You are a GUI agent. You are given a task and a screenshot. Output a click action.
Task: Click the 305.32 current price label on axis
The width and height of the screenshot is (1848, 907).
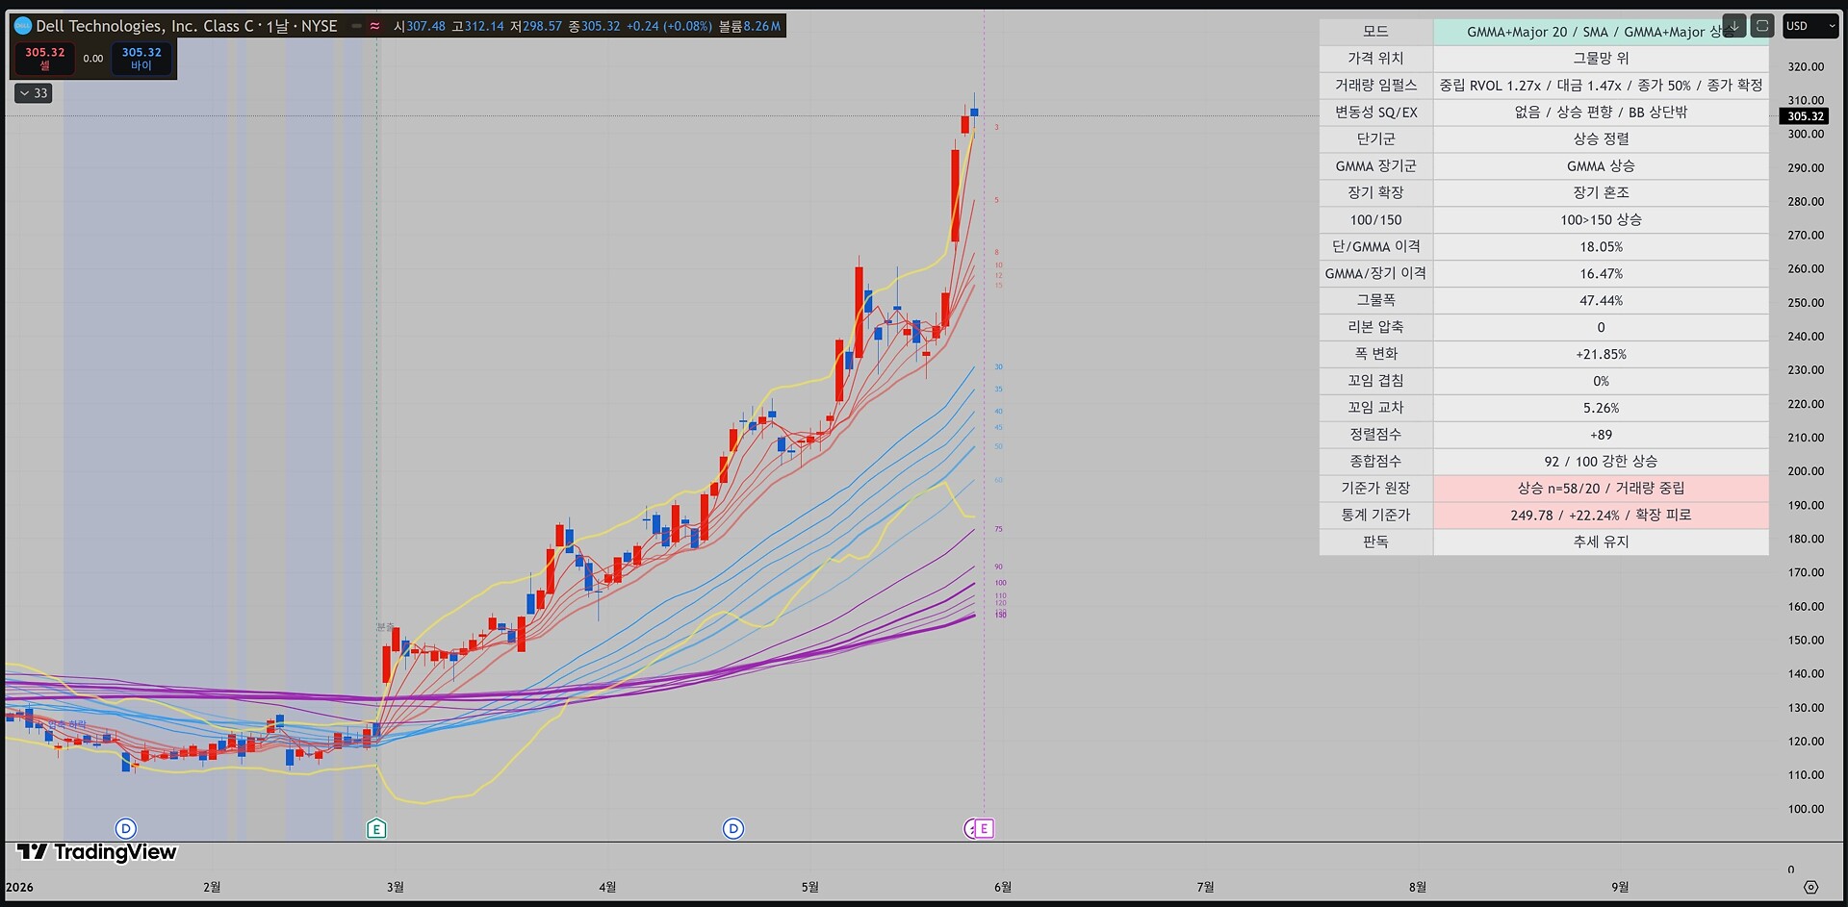(1805, 116)
